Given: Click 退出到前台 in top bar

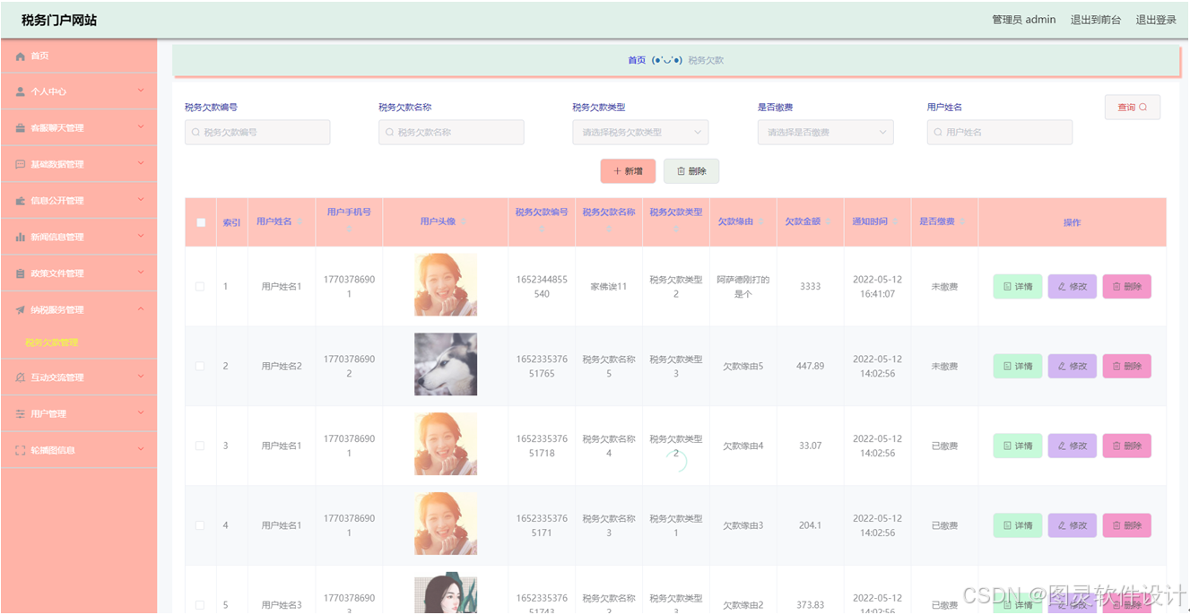Looking at the screenshot, I should pyautogui.click(x=1096, y=20).
